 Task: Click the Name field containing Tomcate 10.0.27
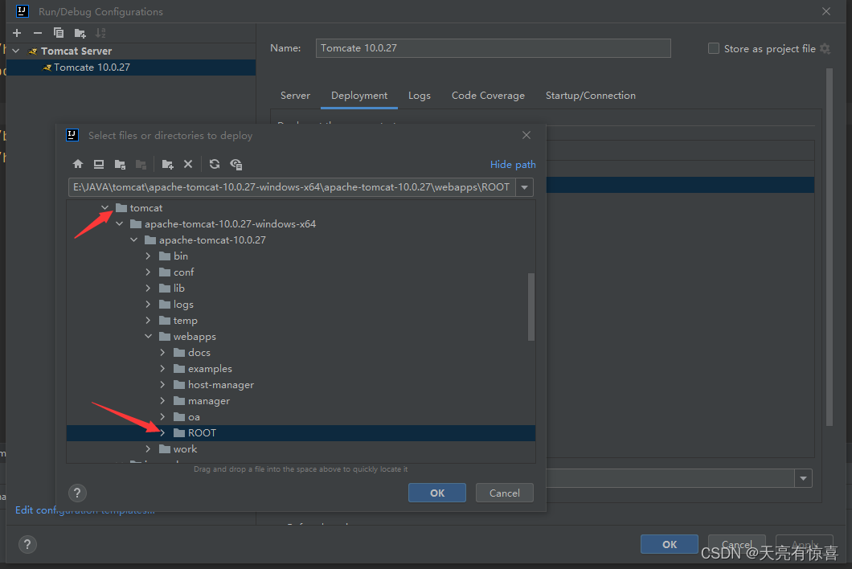point(493,48)
